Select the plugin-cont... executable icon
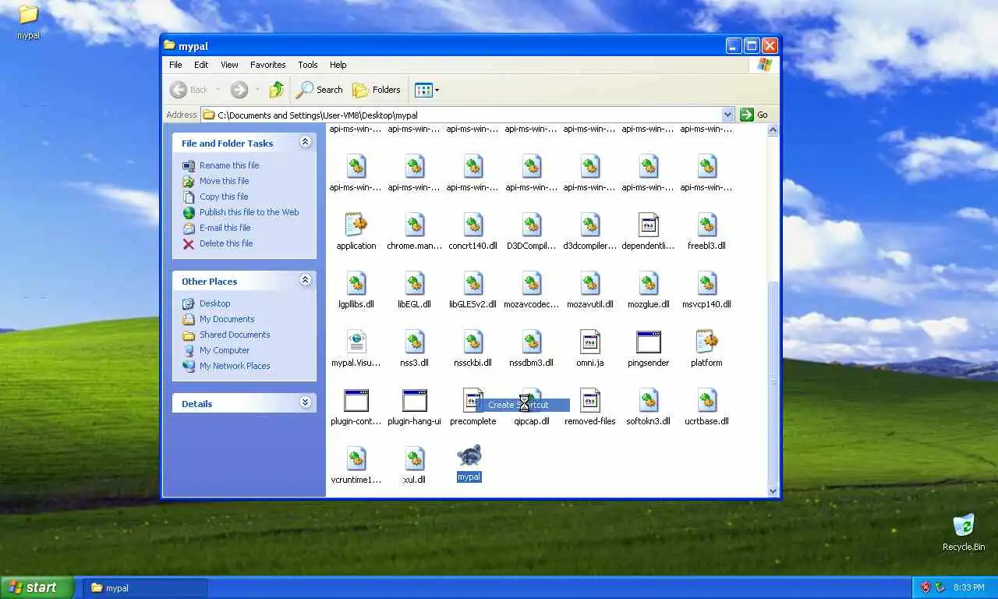This screenshot has height=599, width=998. pyautogui.click(x=356, y=400)
